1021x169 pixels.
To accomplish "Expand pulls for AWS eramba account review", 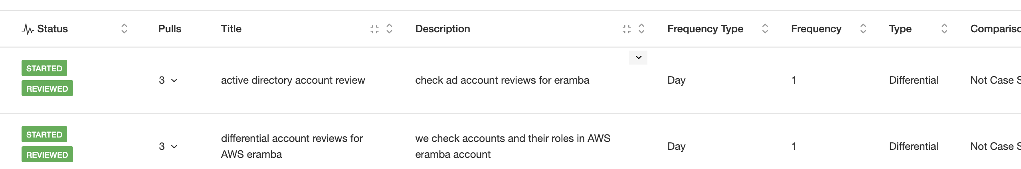I will click(174, 147).
